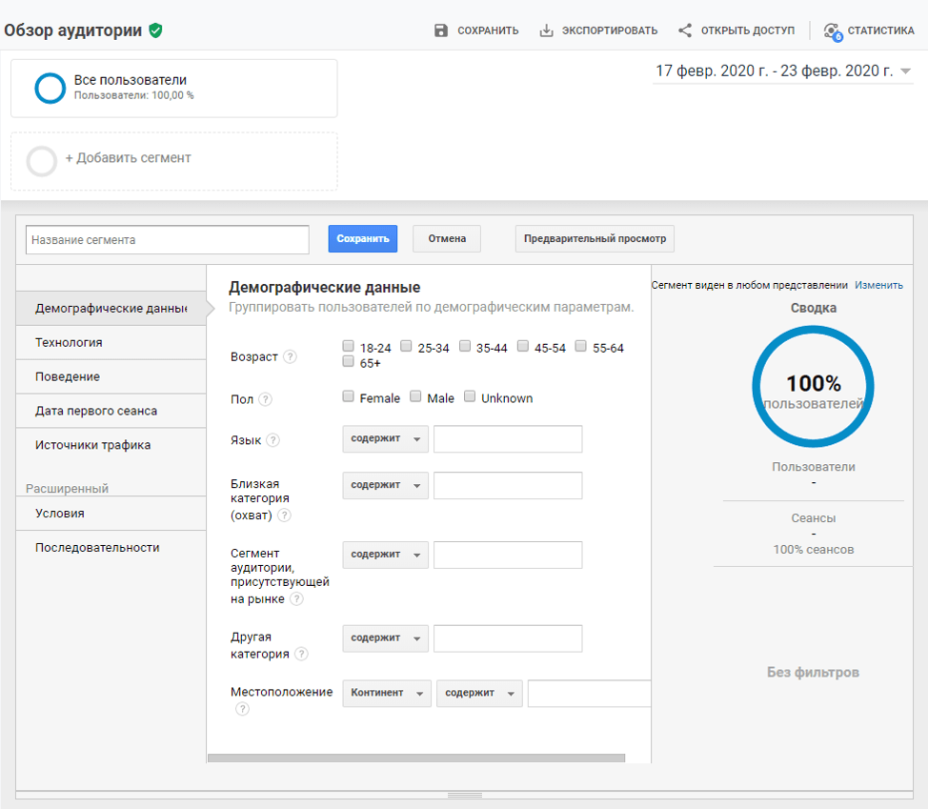Click help icon under Местоположение
Viewport: 928px width, 809px height.
coord(243,709)
